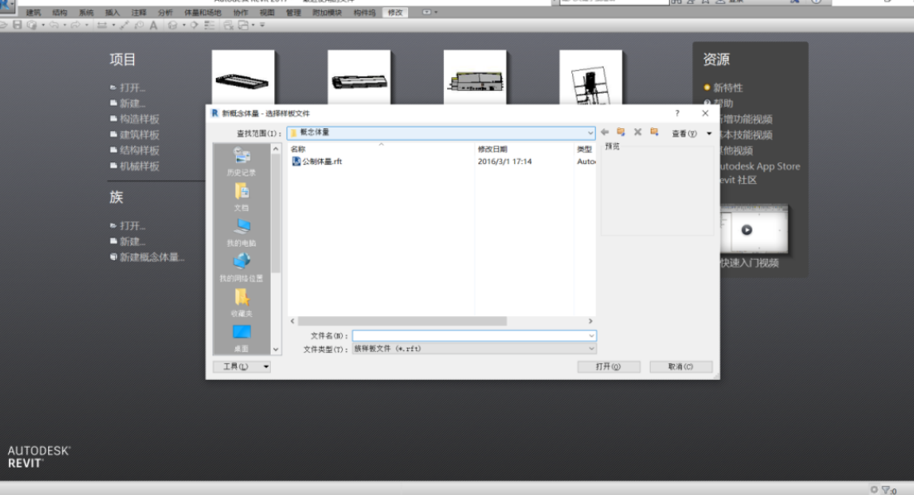Click the Autodesk App Store link

(759, 166)
